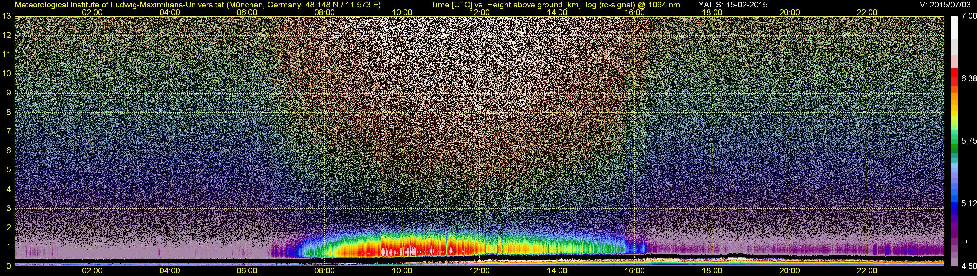Click the 14:00 label on the bottom axis

click(x=557, y=271)
